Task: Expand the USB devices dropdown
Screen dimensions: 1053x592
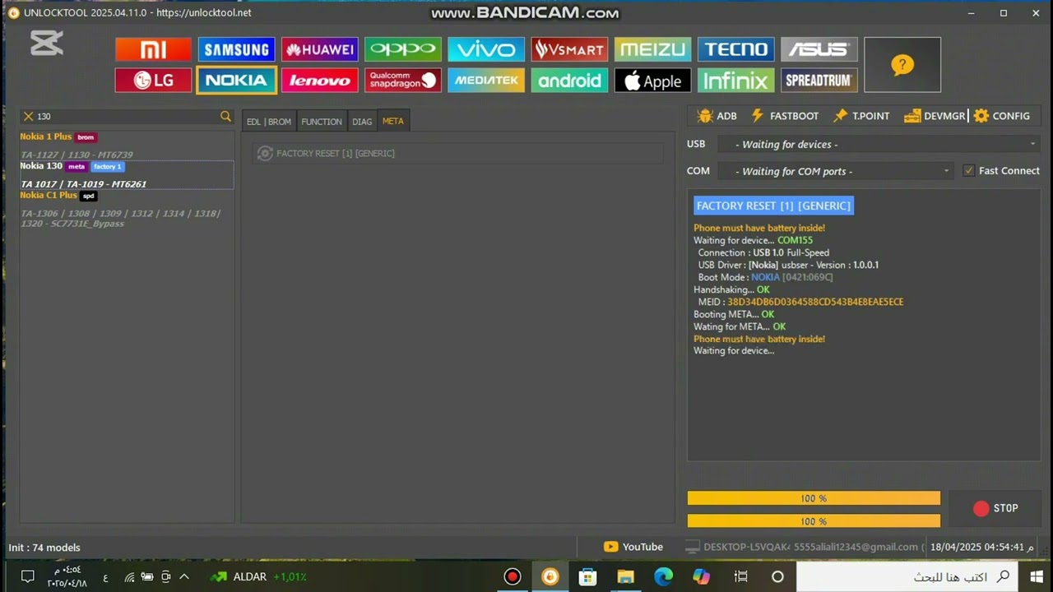Action: tap(879, 144)
